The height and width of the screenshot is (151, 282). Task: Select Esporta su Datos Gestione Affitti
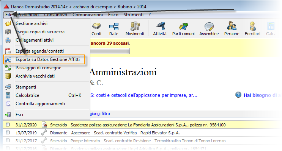pos(48,59)
